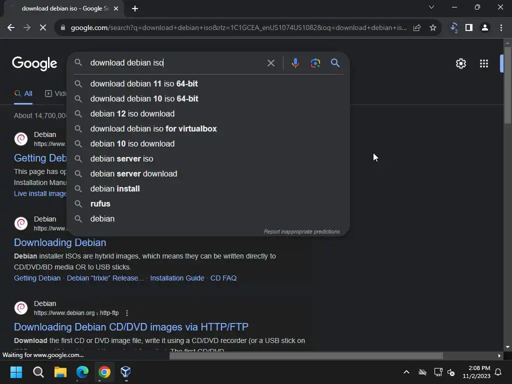Viewport: 512px width, 384px height.
Task: Clear the search box text
Action: click(271, 63)
